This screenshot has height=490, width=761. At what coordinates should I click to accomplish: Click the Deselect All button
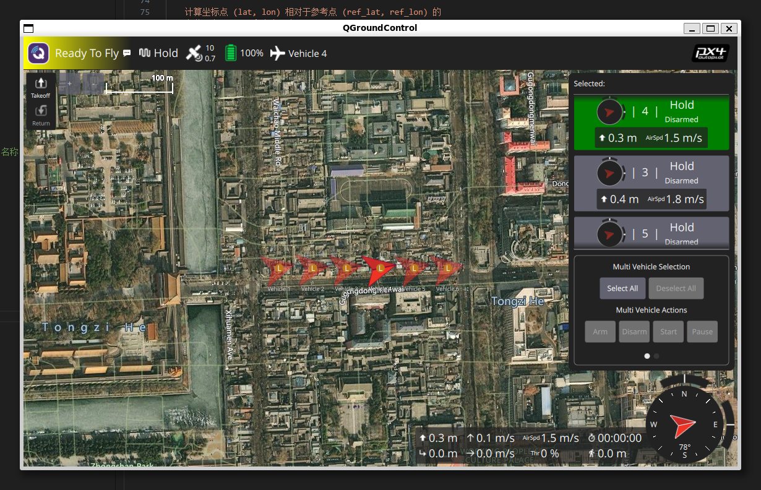pos(676,288)
